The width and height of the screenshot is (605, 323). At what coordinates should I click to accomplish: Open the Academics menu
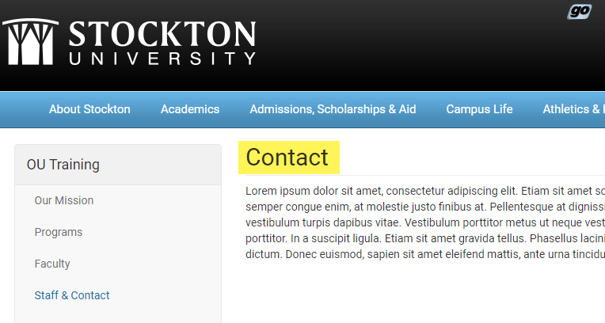click(190, 109)
